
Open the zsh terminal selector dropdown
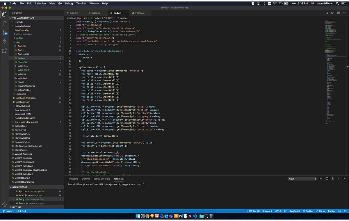pos(302,179)
